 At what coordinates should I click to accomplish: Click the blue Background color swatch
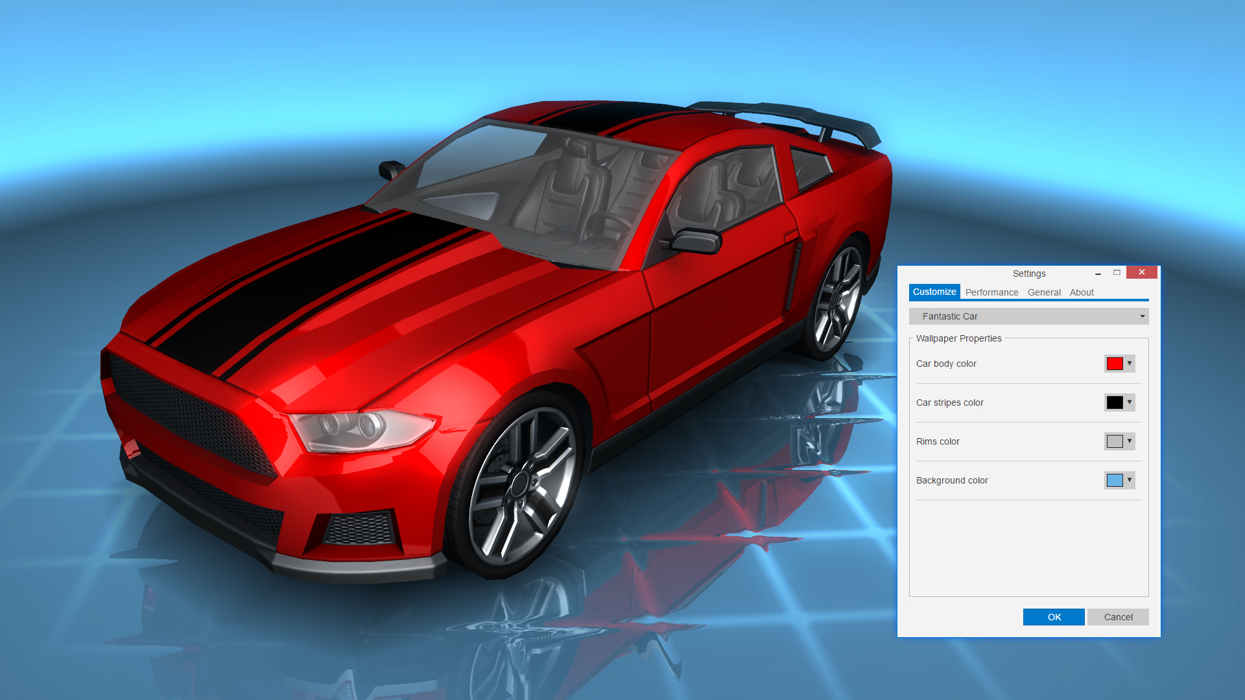click(1115, 480)
